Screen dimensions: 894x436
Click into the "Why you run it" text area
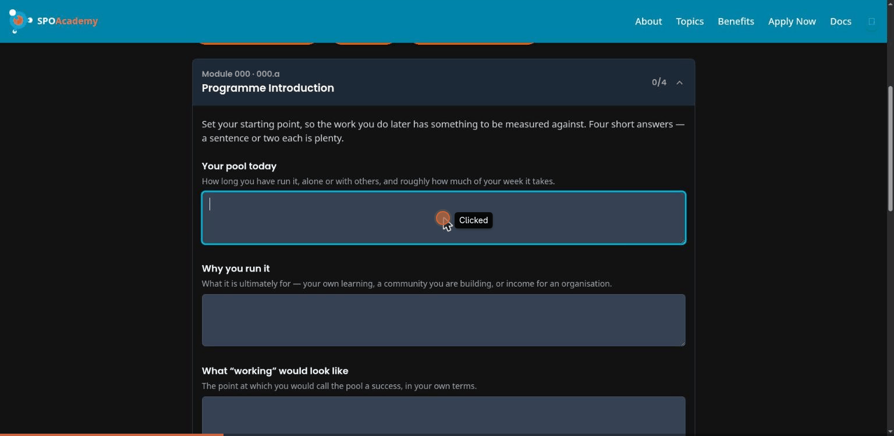444,320
